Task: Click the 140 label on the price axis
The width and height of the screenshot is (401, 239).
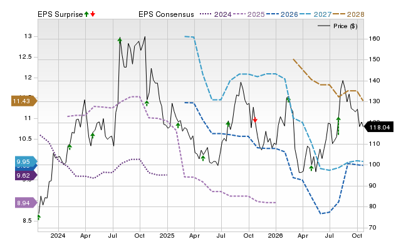Action: (374, 81)
